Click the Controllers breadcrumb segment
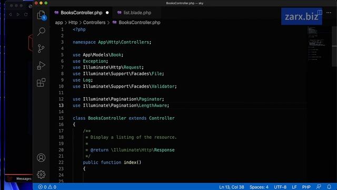The width and height of the screenshot is (337, 190). [94, 22]
